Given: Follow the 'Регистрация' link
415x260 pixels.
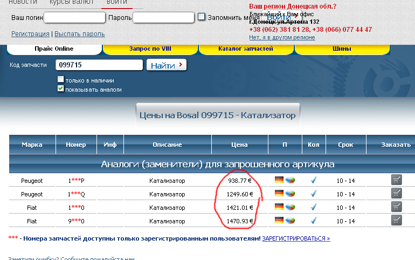Looking at the screenshot, I should click(30, 34).
